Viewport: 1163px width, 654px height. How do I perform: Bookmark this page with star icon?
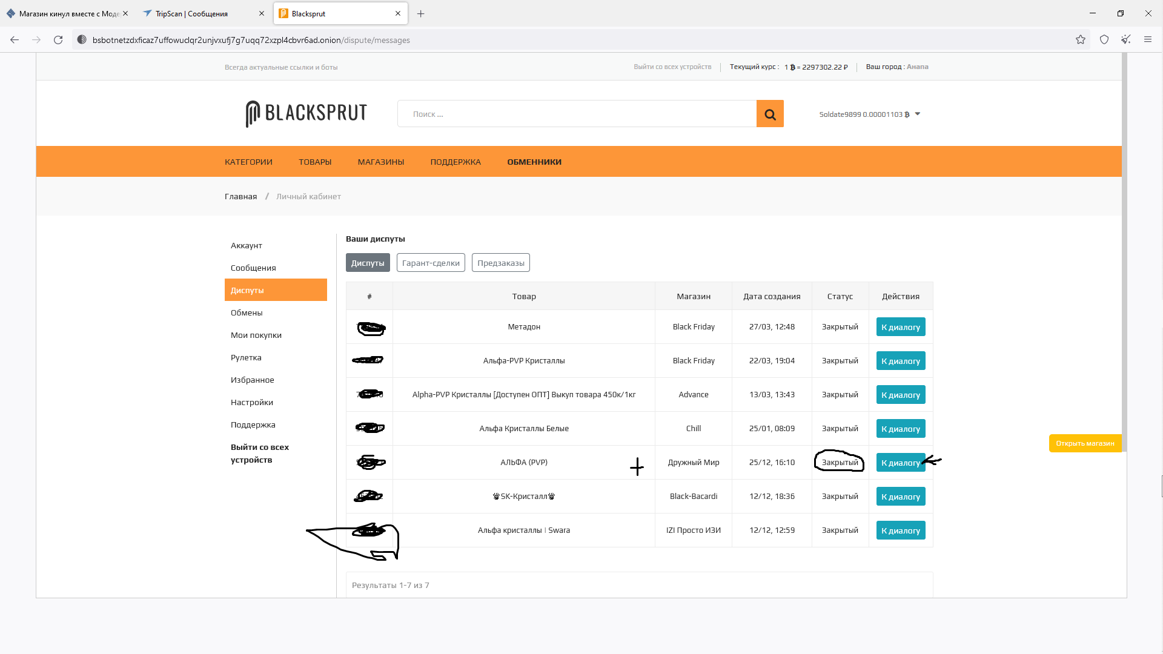click(x=1081, y=40)
